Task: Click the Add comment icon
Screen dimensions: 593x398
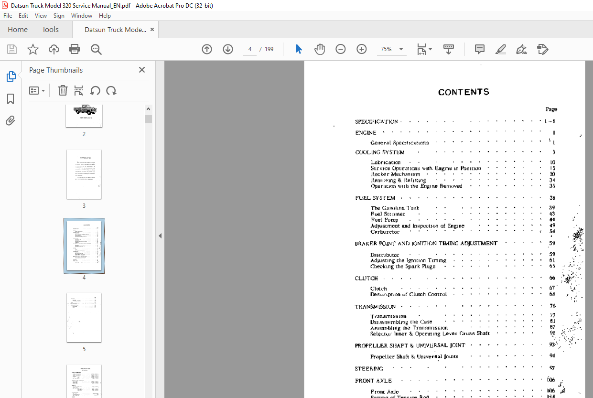Action: pos(479,49)
